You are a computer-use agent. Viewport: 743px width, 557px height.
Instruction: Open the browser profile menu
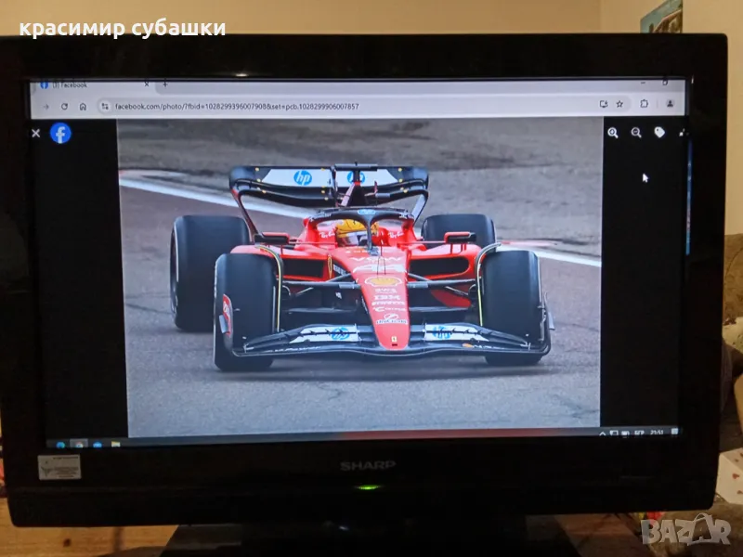[671, 104]
